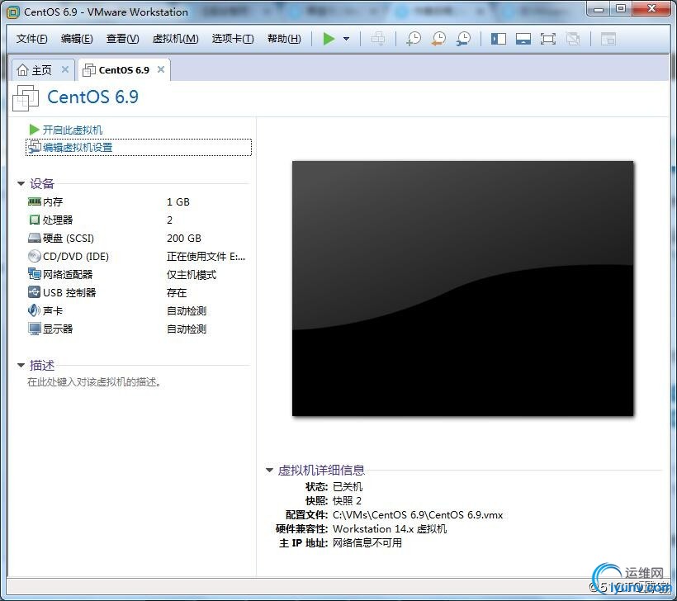Click the 正在使用文件 E:... value
This screenshot has width=677, height=601.
(x=206, y=257)
